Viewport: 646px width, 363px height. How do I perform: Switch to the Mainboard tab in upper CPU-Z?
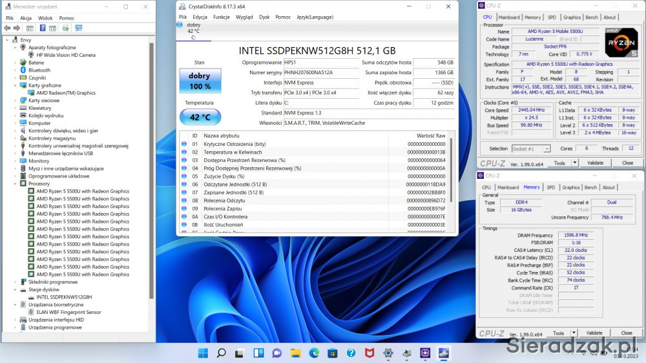pyautogui.click(x=509, y=17)
